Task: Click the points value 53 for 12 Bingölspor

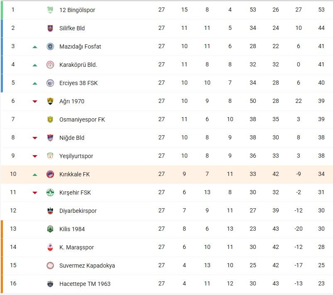Action: (321, 10)
